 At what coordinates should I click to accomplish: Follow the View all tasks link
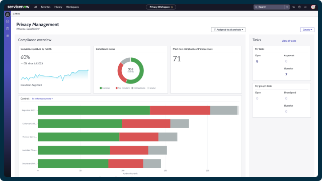(289, 41)
